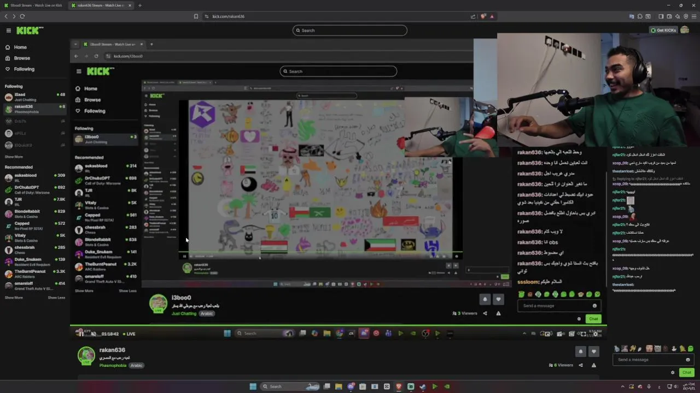This screenshot has width=700, height=393.
Task: Open the Windows Start menu
Action: point(253,386)
